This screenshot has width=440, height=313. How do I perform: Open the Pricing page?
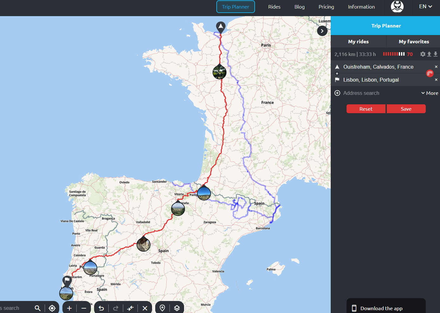(x=326, y=7)
